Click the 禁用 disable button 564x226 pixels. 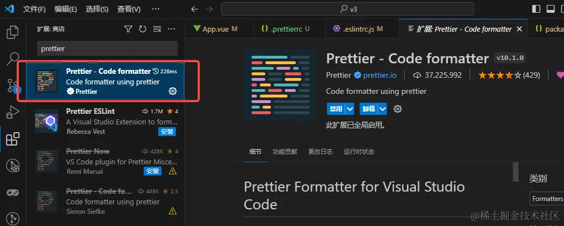336,109
